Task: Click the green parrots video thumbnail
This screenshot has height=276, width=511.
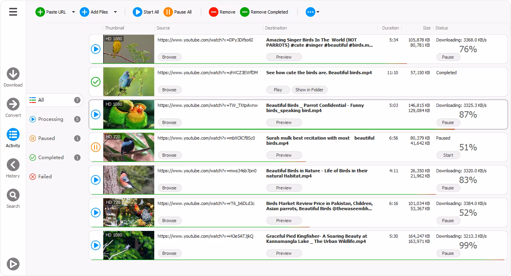Action: [x=128, y=114]
